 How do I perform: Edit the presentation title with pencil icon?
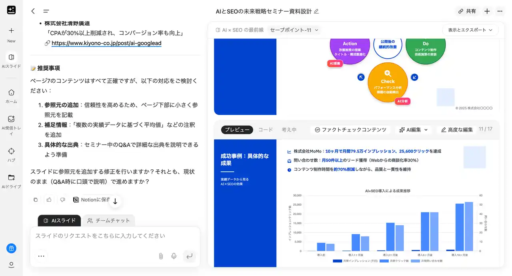[316, 11]
